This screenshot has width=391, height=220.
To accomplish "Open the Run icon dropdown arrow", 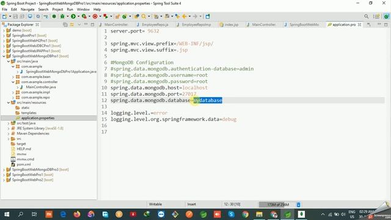I will click(78, 16).
